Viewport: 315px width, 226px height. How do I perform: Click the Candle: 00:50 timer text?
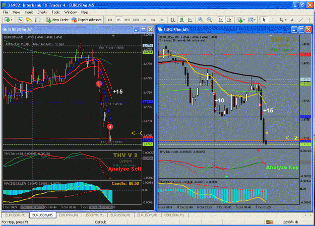click(125, 183)
